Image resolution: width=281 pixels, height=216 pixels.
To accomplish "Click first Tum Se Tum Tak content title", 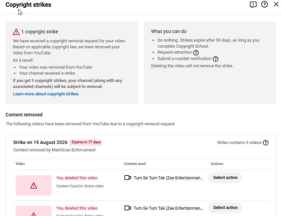I will 169,178.
